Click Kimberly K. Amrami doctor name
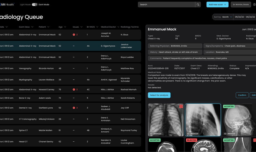Screen dimensions: 256x152 106,130
